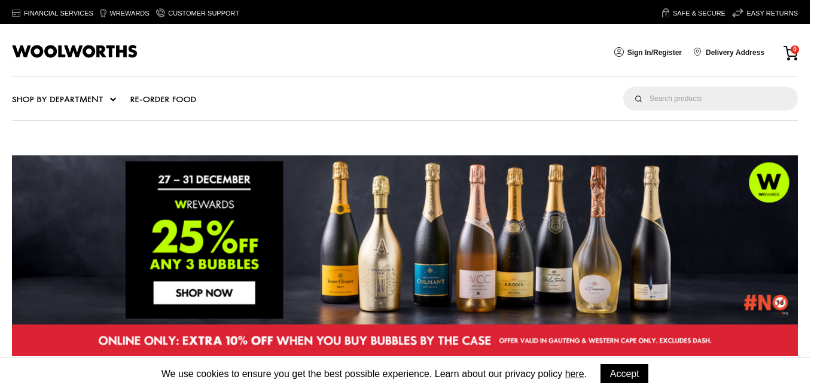Click the Easy Returns arrows icon
The width and height of the screenshot is (817, 389).
tap(737, 13)
